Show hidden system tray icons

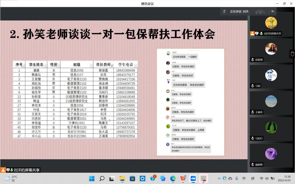tap(219, 179)
